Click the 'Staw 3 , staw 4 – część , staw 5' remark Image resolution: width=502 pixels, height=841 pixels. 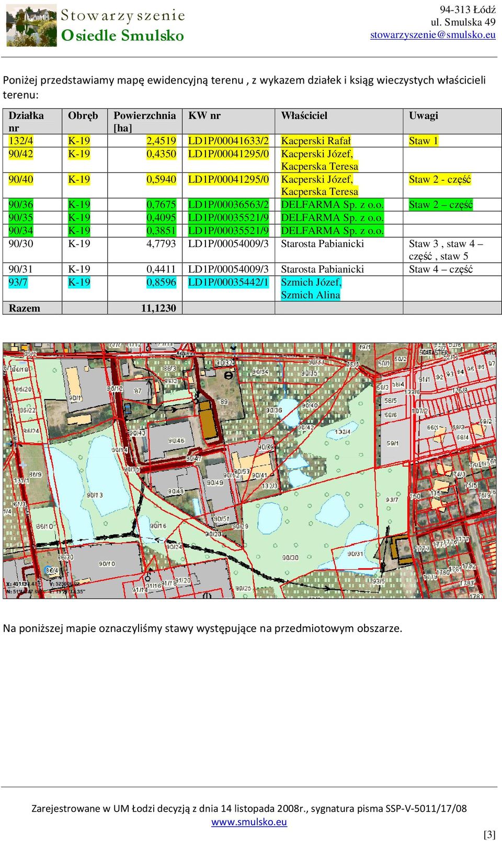[446, 250]
